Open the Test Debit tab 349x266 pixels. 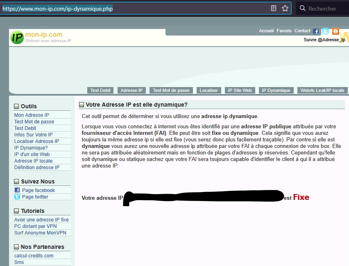click(x=100, y=90)
